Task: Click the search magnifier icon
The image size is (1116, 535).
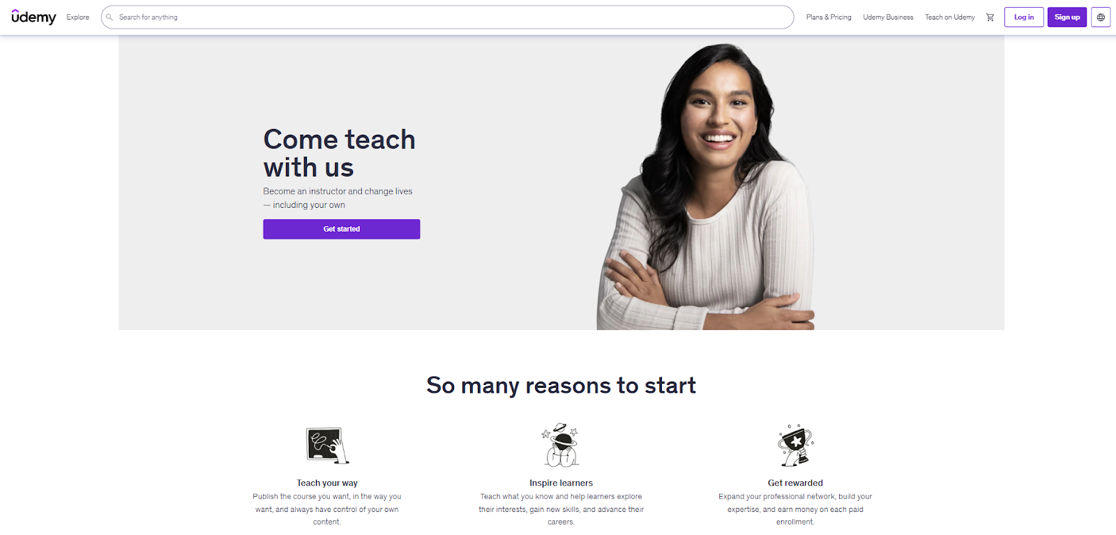Action: click(110, 17)
